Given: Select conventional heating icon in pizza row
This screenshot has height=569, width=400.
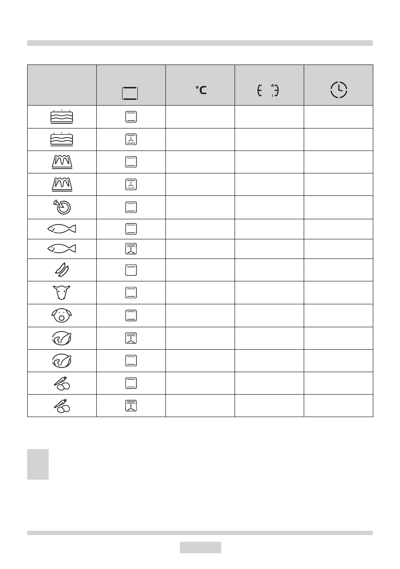Looking at the screenshot, I should pyautogui.click(x=131, y=207).
